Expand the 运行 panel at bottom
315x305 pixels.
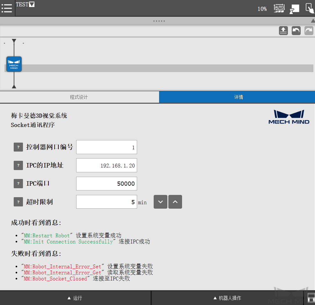(x=75, y=298)
